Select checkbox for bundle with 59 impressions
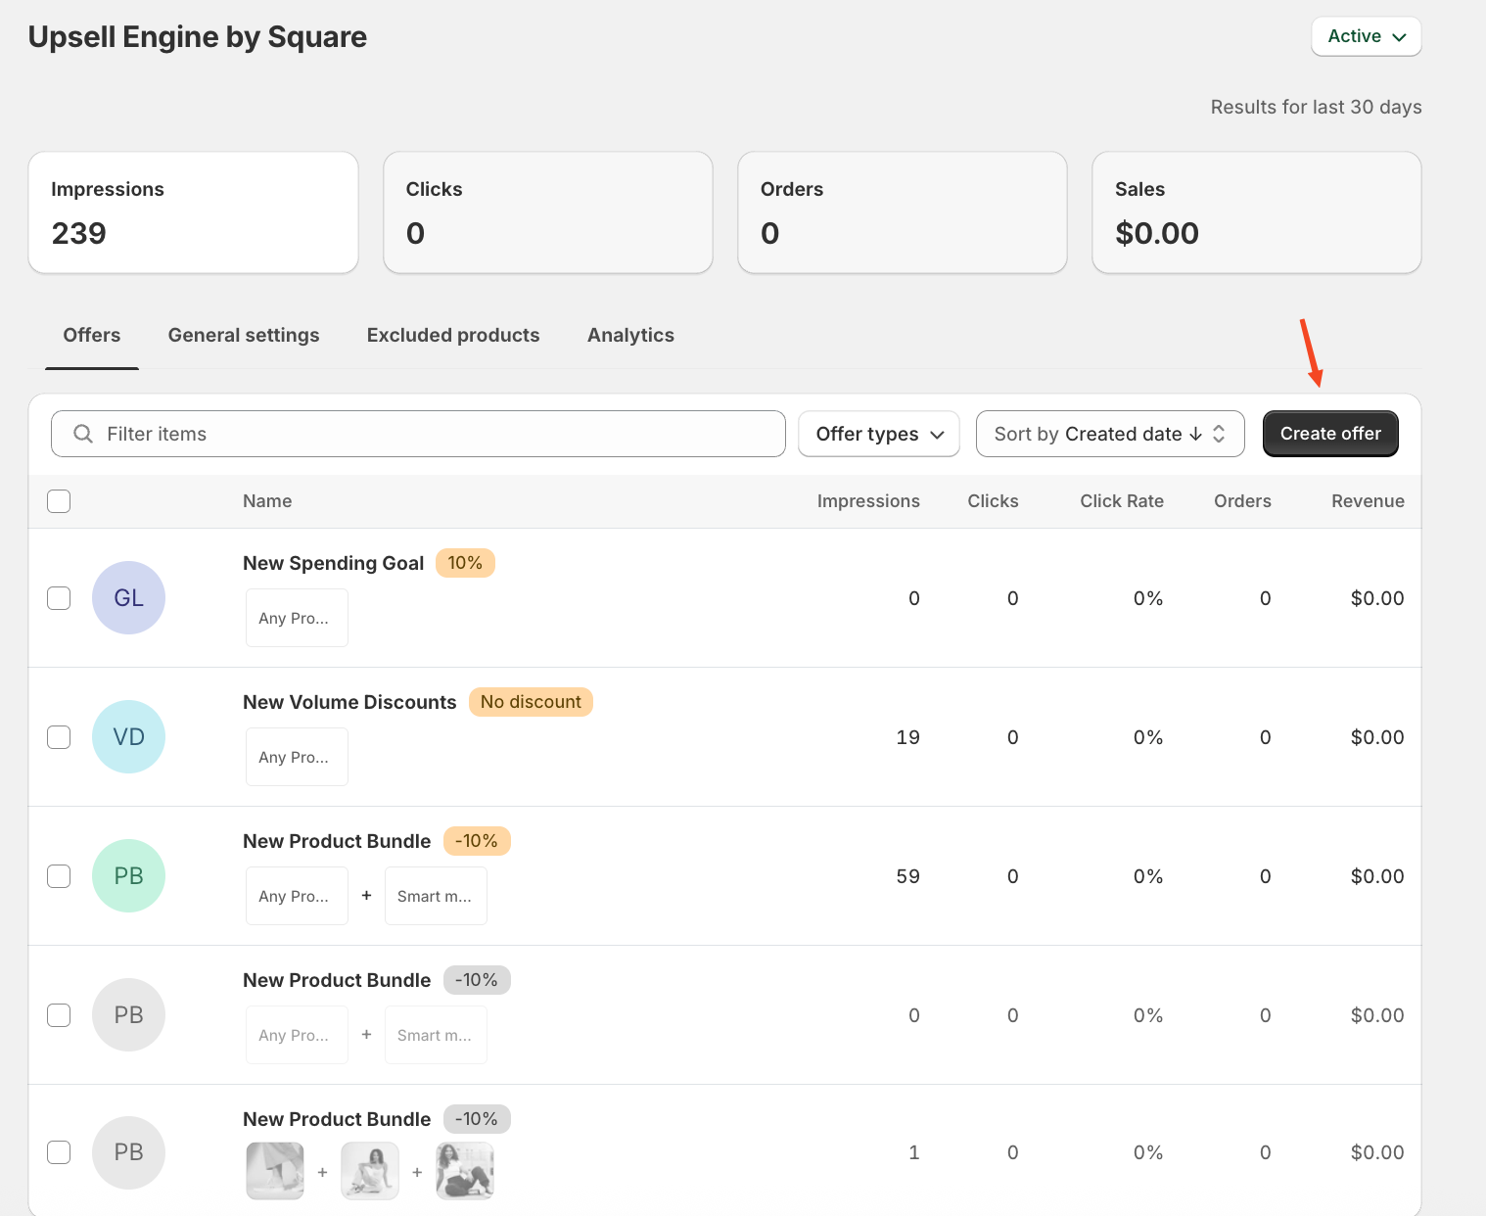Image resolution: width=1486 pixels, height=1216 pixels. [x=59, y=876]
